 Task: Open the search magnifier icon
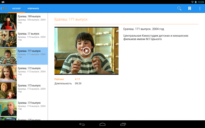179,8
